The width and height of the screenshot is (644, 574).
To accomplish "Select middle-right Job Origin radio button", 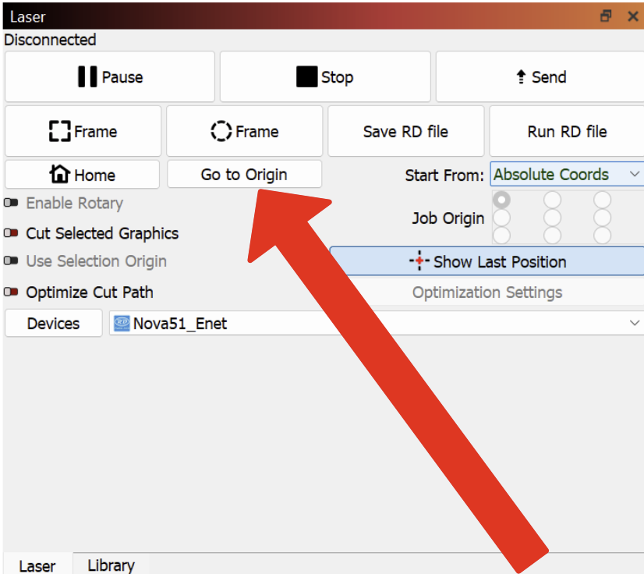I will click(602, 218).
